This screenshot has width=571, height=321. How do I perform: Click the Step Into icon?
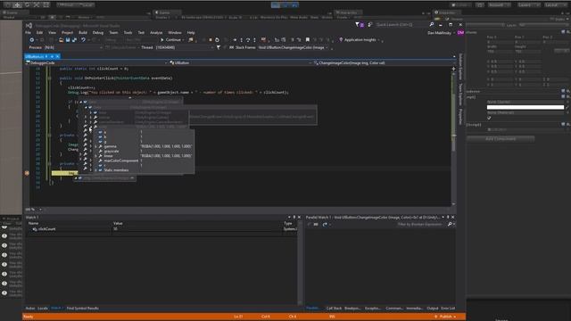242,39
